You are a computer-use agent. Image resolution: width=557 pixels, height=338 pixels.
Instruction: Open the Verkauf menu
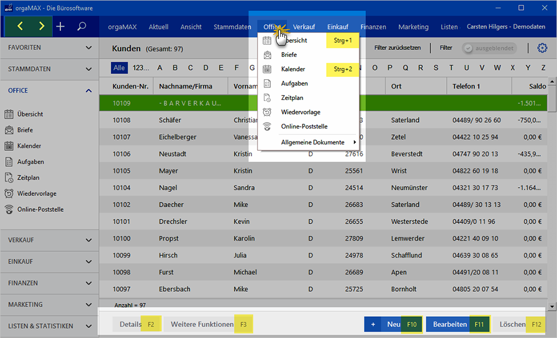tap(304, 26)
